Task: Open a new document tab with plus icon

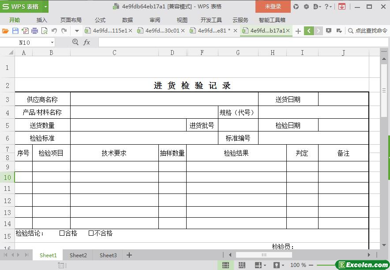Action: pyautogui.click(x=298, y=31)
